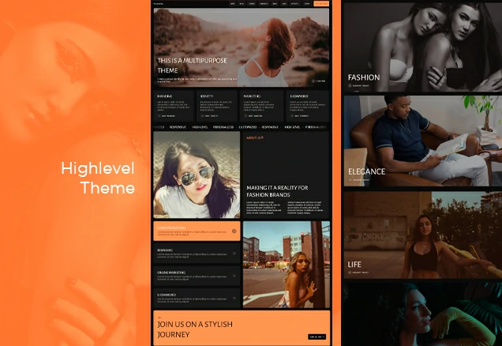Open the link in the Marketing service card

pos(253,116)
